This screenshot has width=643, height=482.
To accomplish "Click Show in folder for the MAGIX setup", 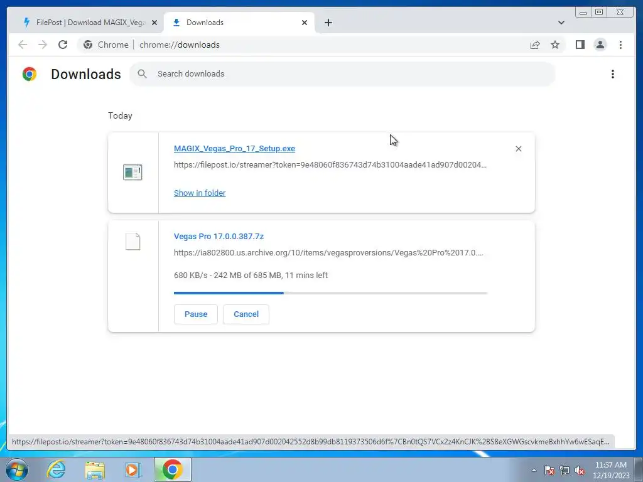I will click(200, 193).
